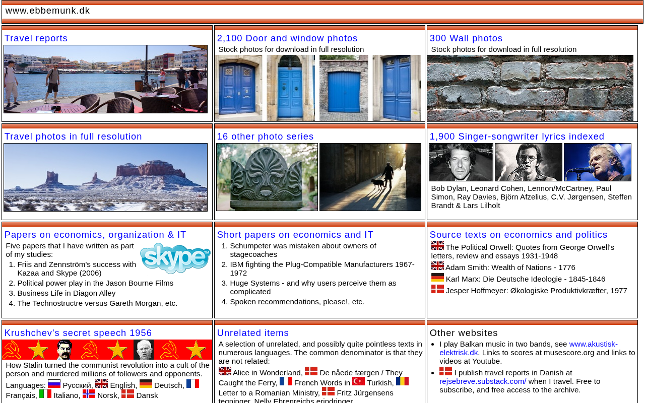Click 'Friis and Zennström's success with Kazaa and Skype'
645x403 pixels.
(77, 268)
